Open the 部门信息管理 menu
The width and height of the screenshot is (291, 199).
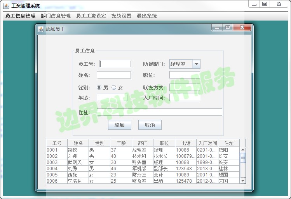click(x=56, y=16)
